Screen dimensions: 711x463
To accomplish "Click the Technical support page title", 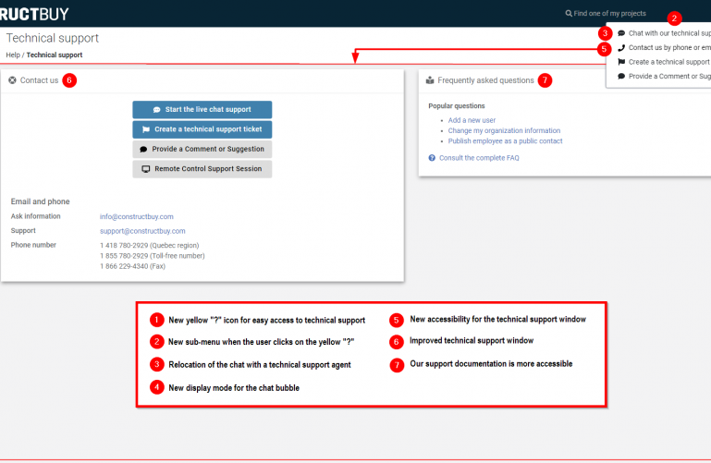I will tap(52, 38).
